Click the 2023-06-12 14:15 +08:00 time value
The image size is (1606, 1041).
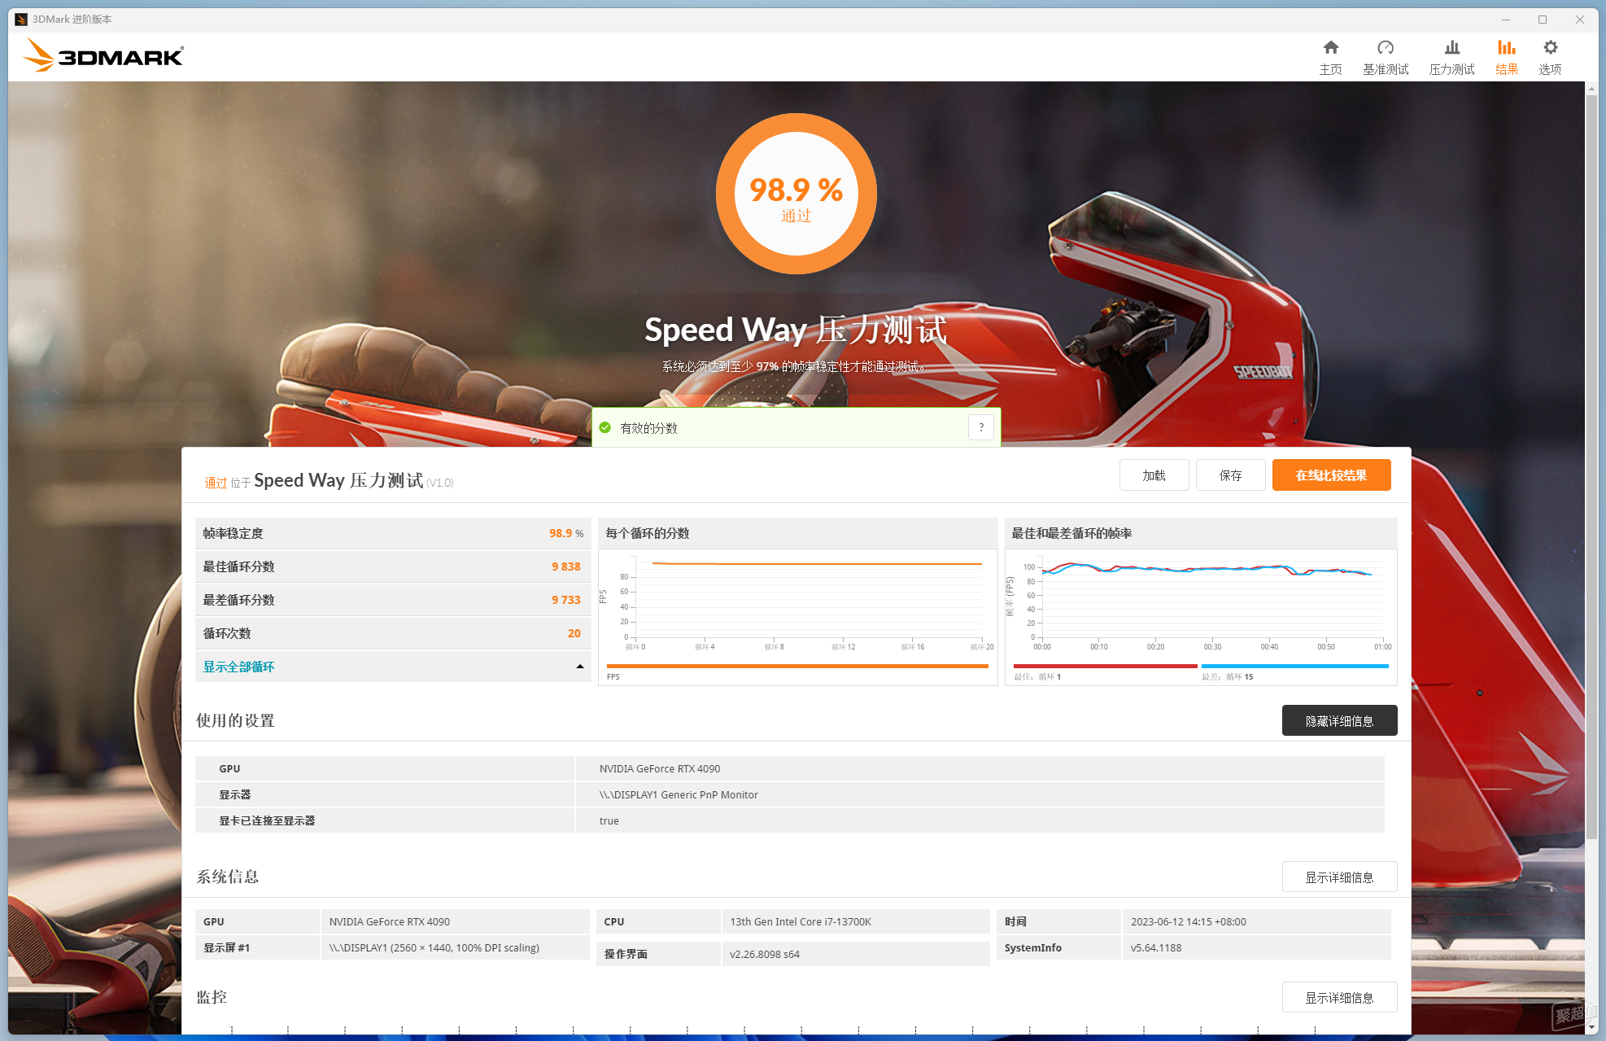(1188, 921)
